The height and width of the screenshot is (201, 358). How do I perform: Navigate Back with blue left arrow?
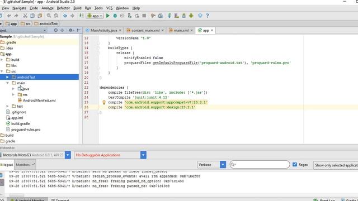pos(65,16)
